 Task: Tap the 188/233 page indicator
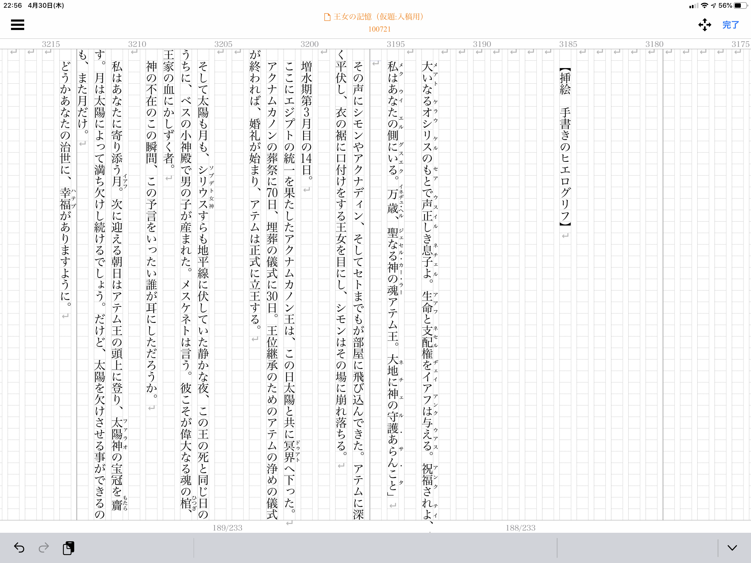520,527
